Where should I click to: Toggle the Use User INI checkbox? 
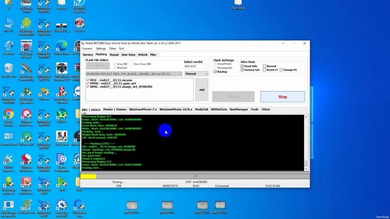[132, 64]
